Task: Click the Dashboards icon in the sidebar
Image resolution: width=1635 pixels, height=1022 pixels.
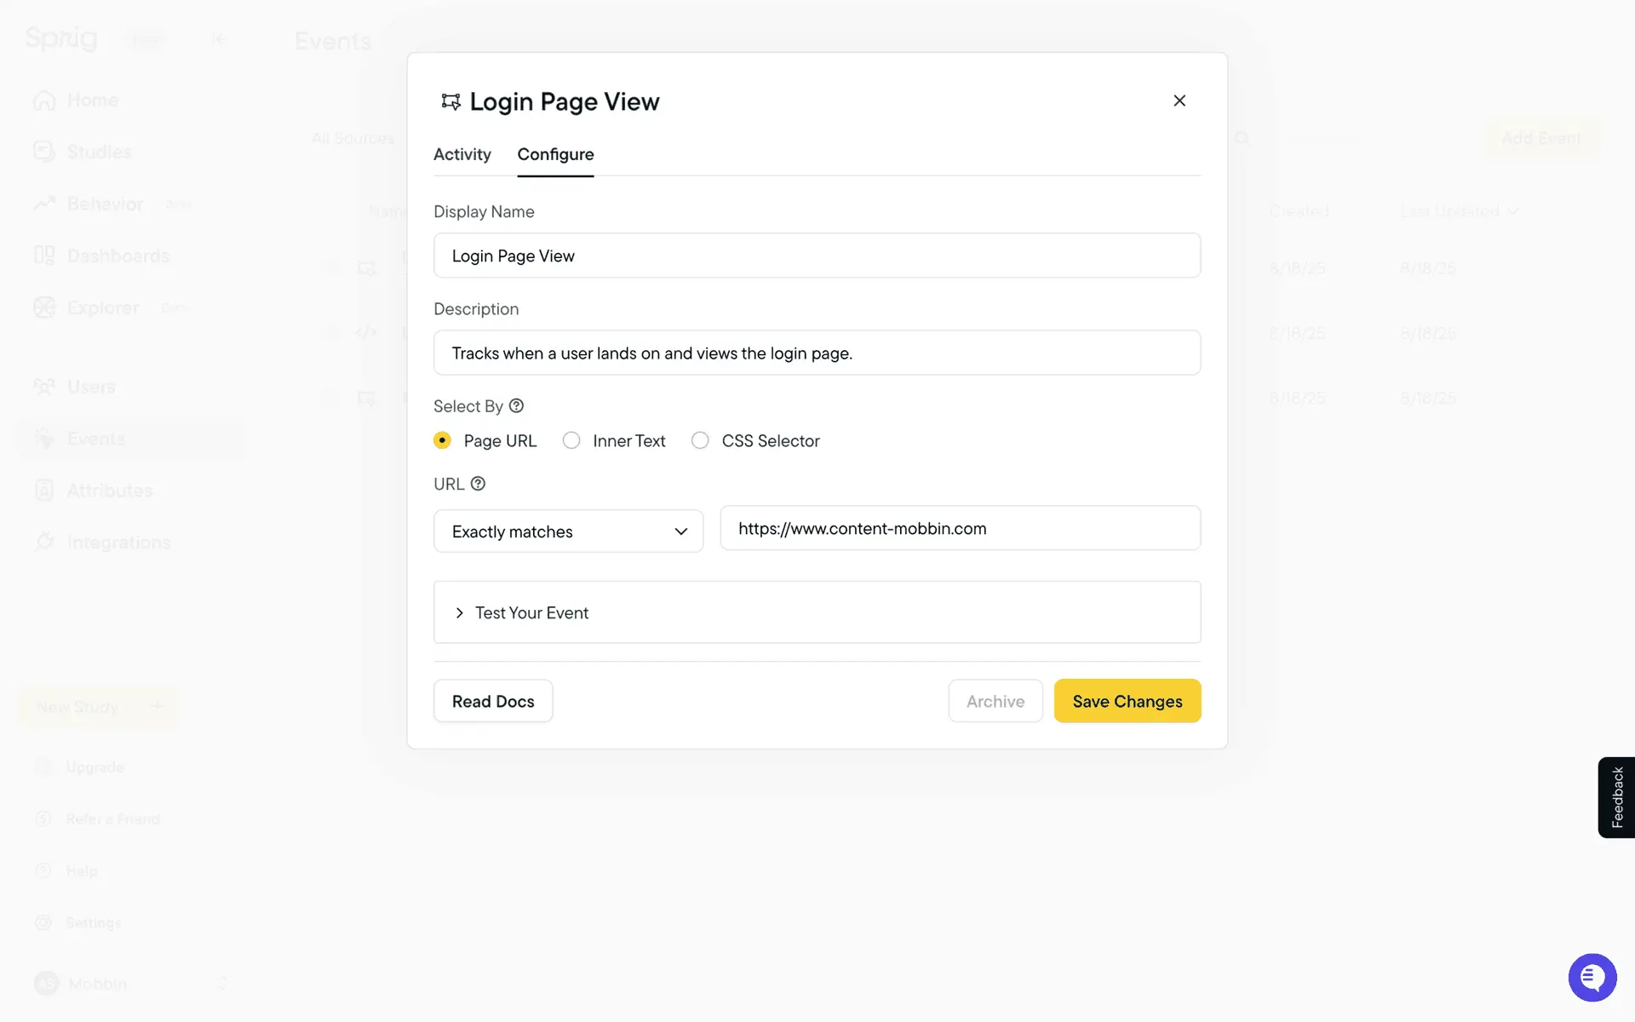Action: tap(44, 255)
